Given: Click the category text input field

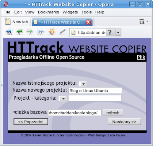Looking at the screenshot, I should pyautogui.click(x=95, y=98).
